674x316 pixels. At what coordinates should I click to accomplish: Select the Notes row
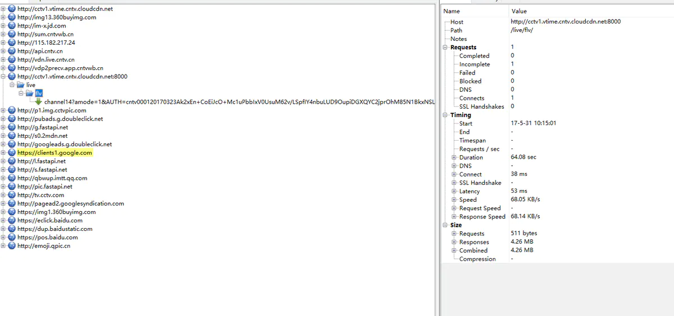pyautogui.click(x=557, y=39)
